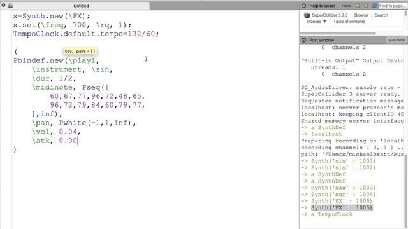
Task: Click the 'key, pairs = []' autocomplete tooltip
Action: click(x=80, y=51)
